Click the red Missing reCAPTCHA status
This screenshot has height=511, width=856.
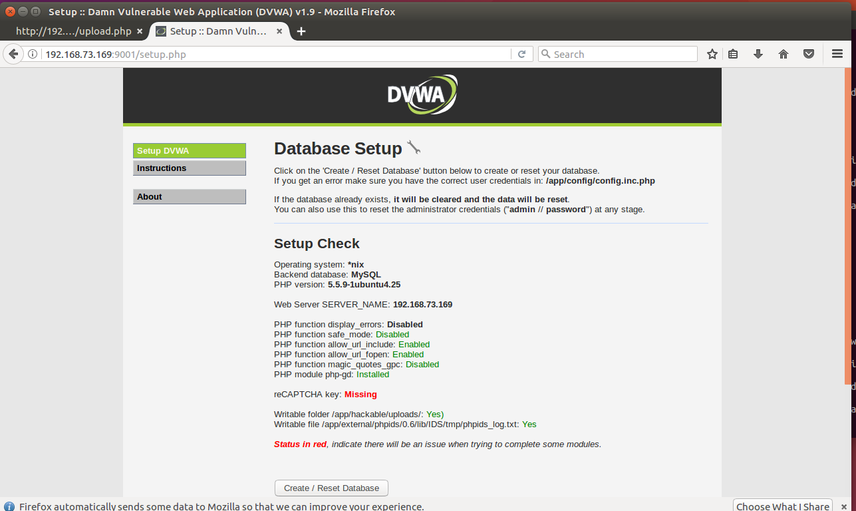point(360,395)
